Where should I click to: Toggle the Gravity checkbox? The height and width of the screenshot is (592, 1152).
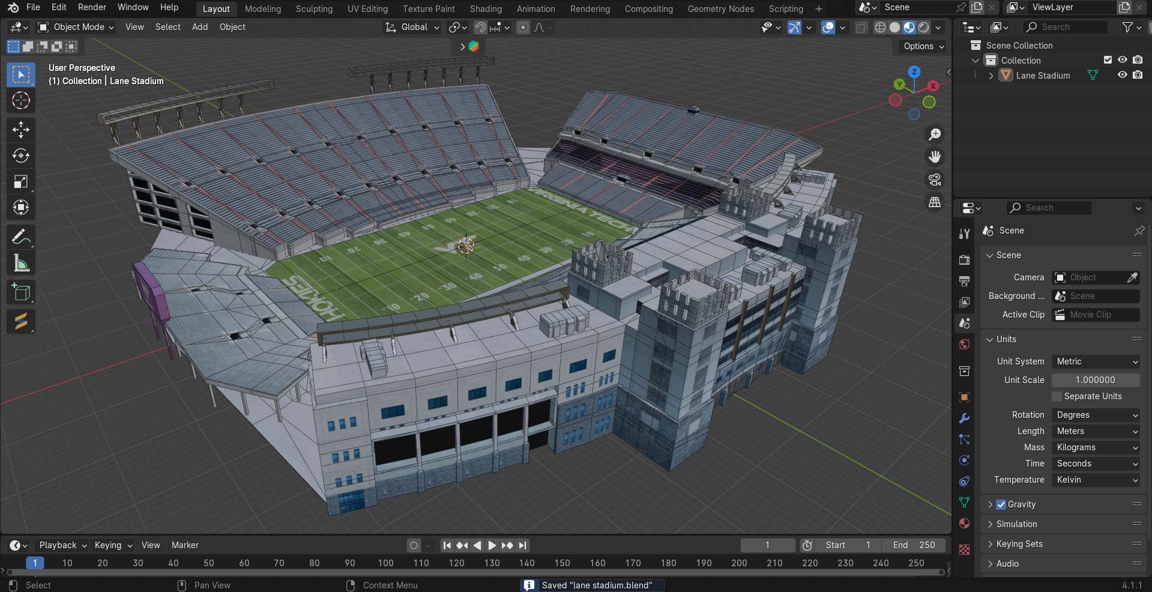pyautogui.click(x=1001, y=504)
